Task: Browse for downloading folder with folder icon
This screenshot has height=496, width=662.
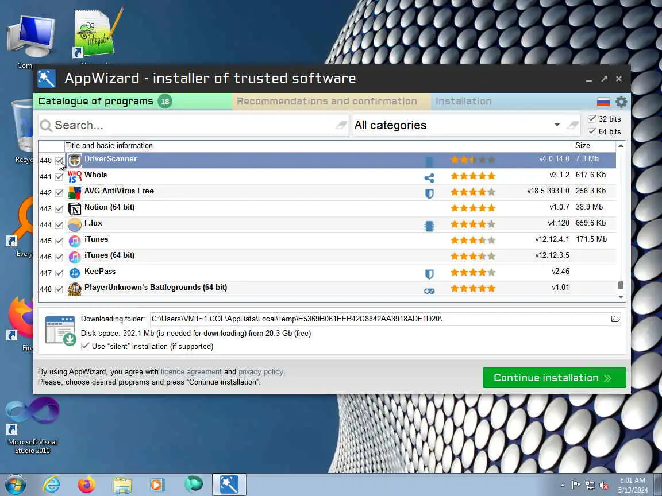Action: pos(615,319)
